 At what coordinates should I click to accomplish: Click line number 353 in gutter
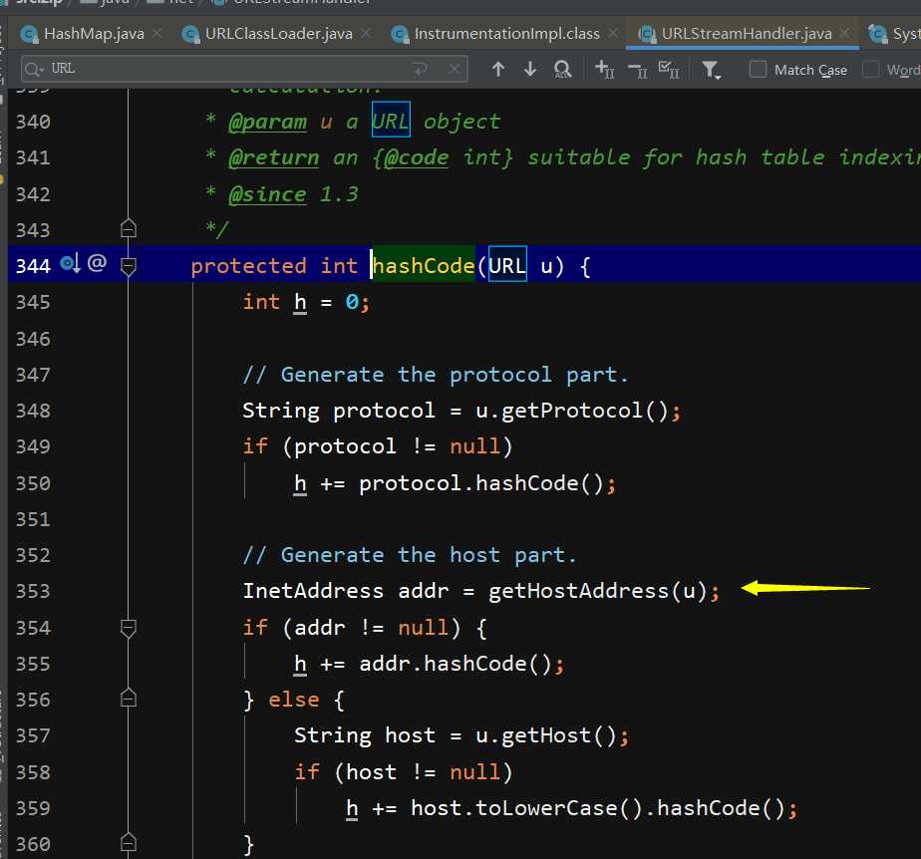pyautogui.click(x=33, y=591)
